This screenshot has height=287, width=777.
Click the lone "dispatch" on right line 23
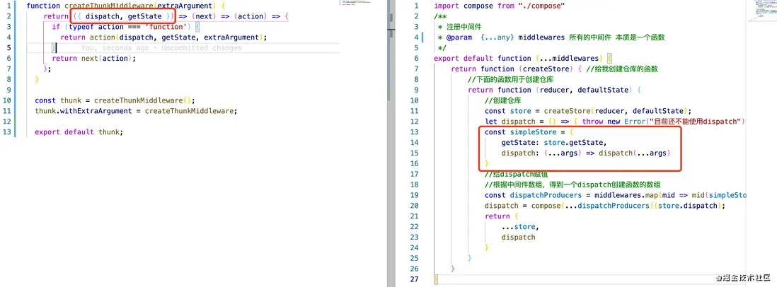(518, 237)
